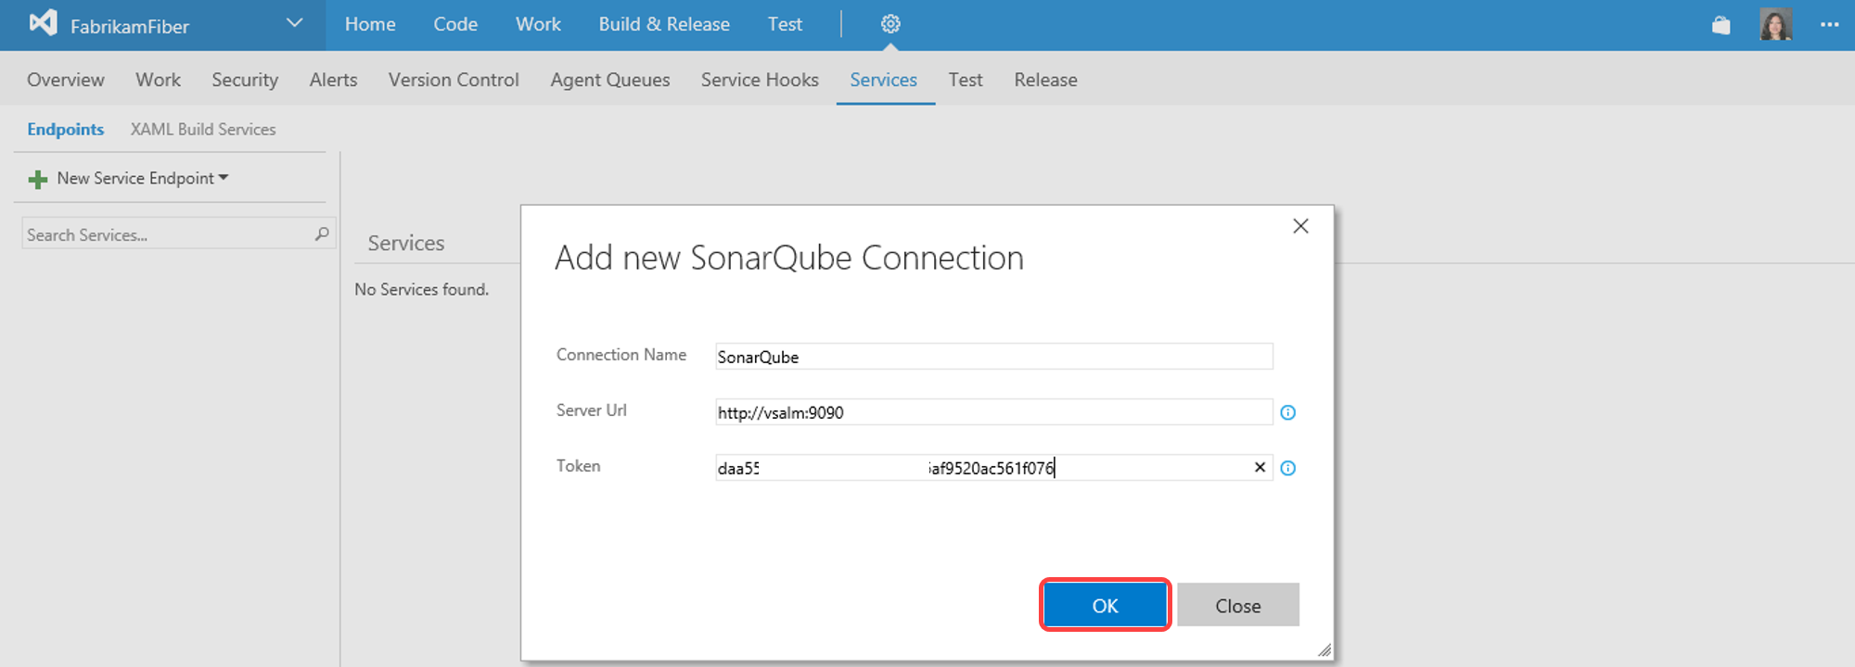Clear the Token field with X
This screenshot has height=667, width=1855.
(x=1260, y=468)
